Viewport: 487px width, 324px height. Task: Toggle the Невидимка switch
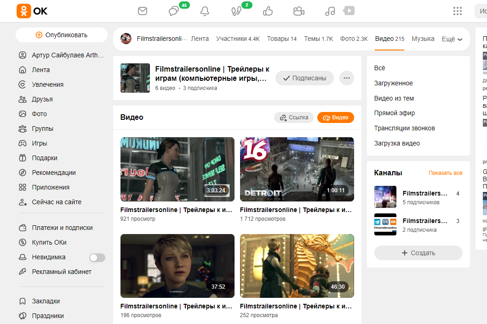coord(97,257)
